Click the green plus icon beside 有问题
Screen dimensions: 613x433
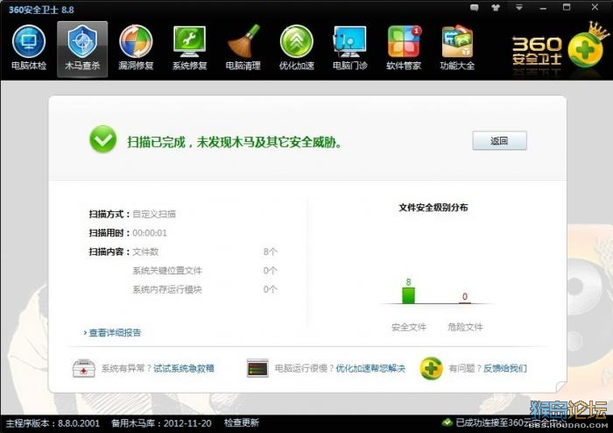pos(431,368)
